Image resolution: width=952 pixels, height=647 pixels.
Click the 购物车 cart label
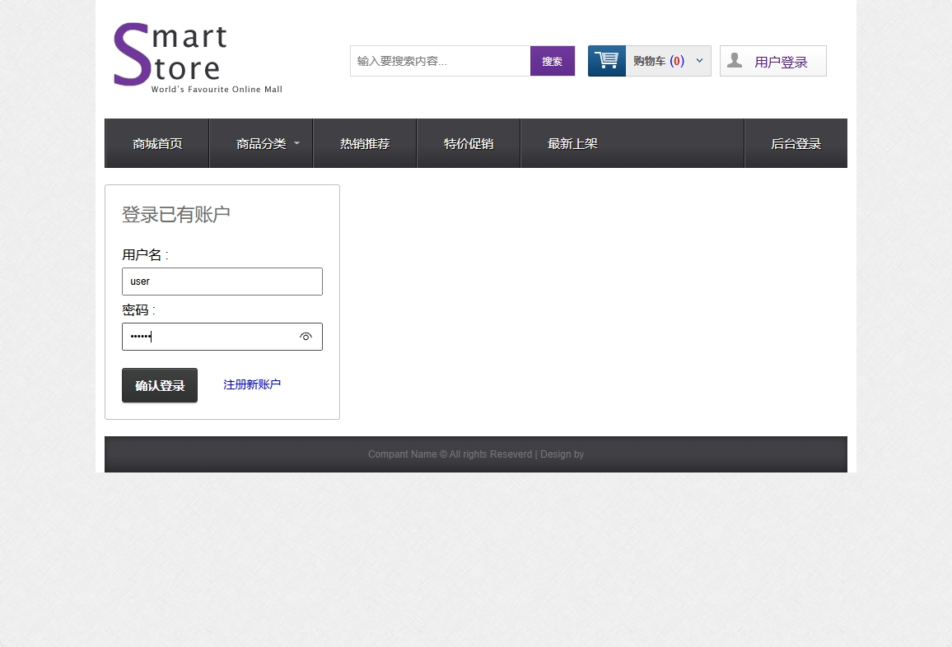tap(650, 61)
